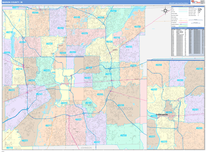This screenshot has width=206, height=152.
Task: Select the 46231 ZIP region
Action: (x=11, y=90)
